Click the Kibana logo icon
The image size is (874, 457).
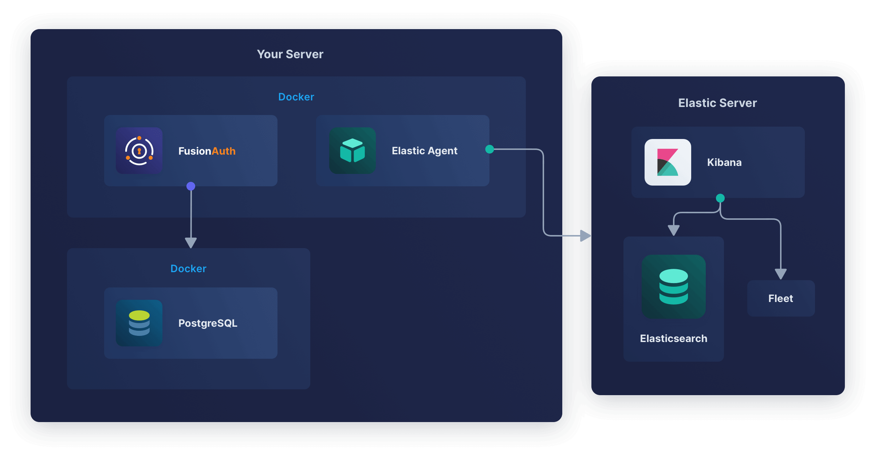tap(668, 162)
